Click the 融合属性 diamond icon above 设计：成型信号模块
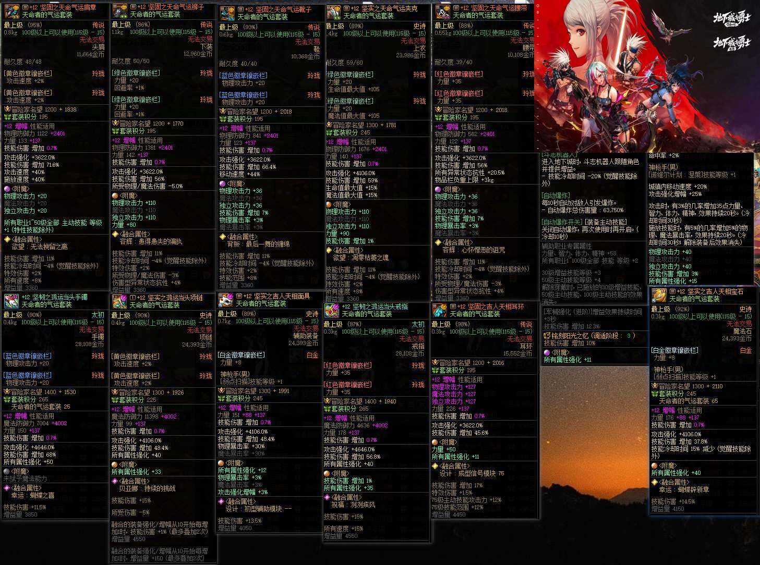Screen dimensions: 760x565 click(435, 466)
